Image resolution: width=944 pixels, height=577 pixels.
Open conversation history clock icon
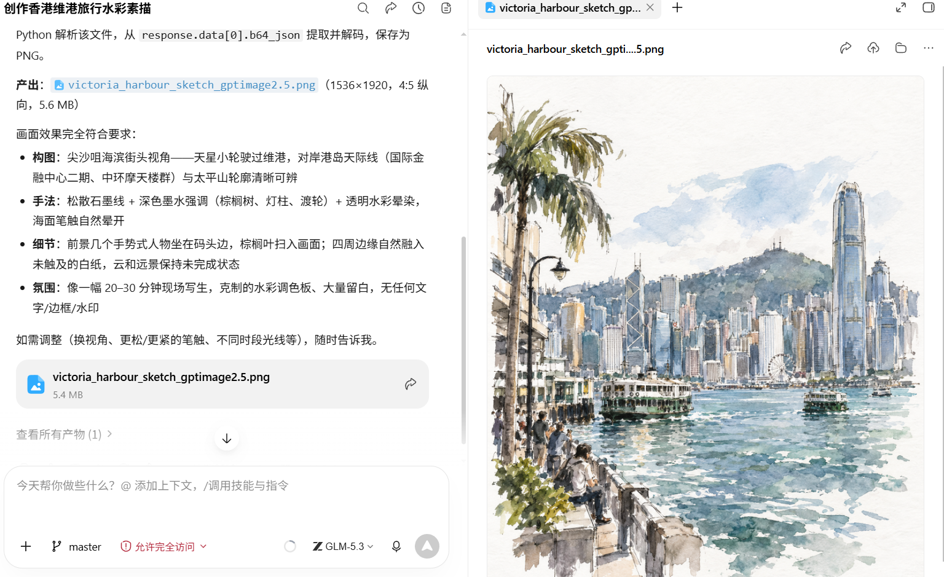click(x=419, y=8)
